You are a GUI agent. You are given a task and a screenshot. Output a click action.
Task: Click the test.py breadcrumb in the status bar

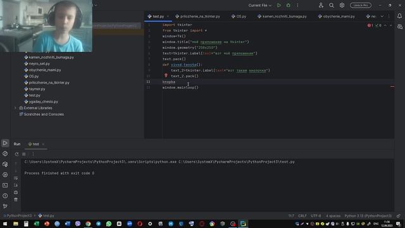click(x=46, y=215)
